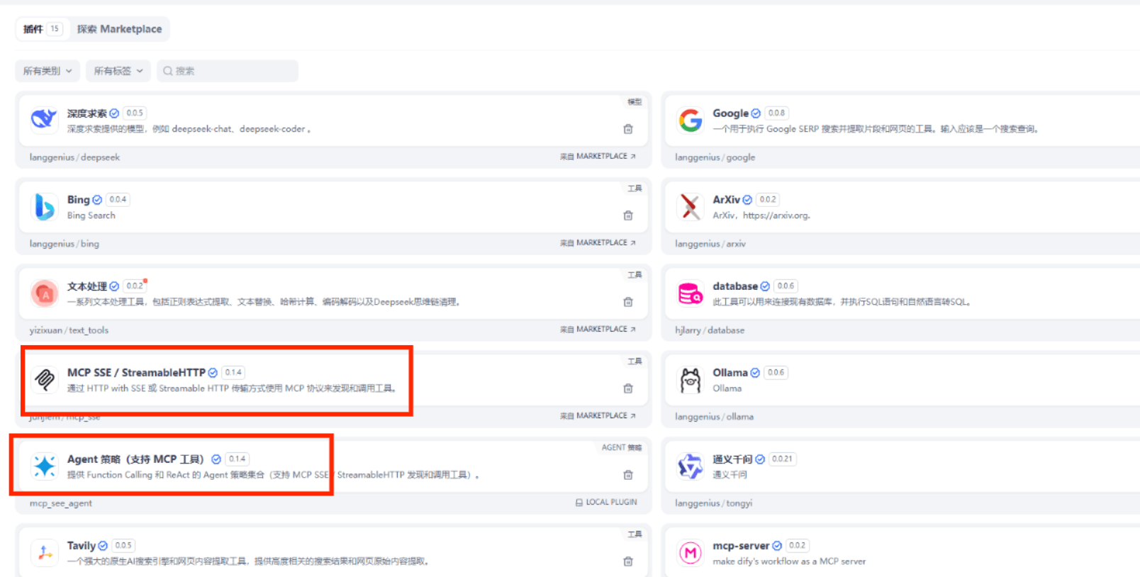Viewport: 1140px width, 577px height.
Task: Delete the Agent 策略 plugin via trash icon
Action: pos(627,475)
